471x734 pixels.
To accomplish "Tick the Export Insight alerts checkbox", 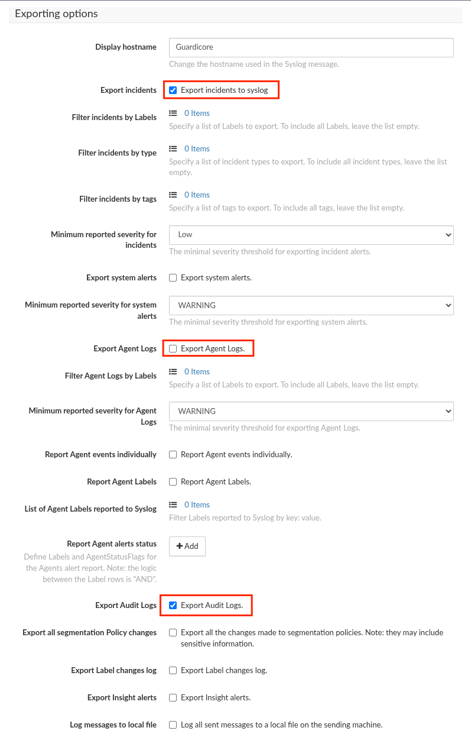I will (173, 698).
